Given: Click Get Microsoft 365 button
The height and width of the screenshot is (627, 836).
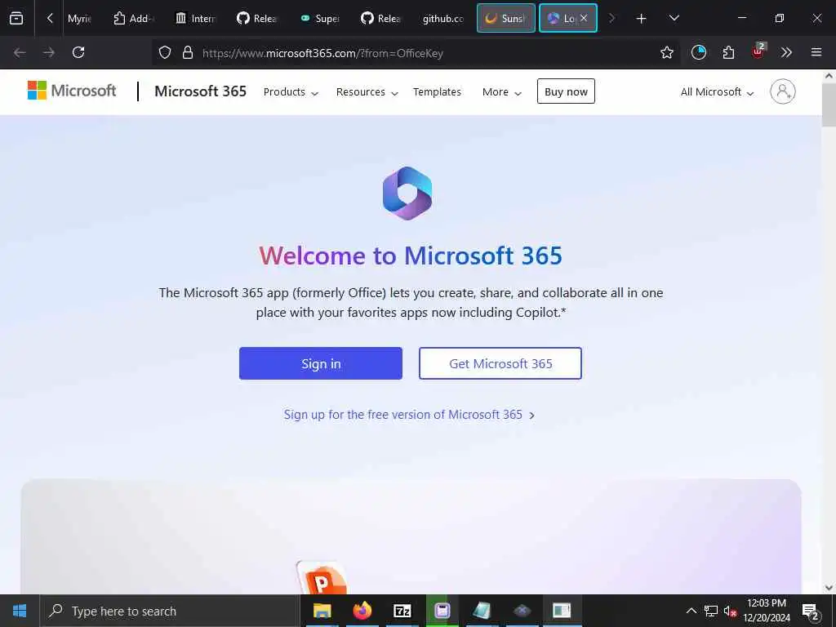Looking at the screenshot, I should pos(500,363).
